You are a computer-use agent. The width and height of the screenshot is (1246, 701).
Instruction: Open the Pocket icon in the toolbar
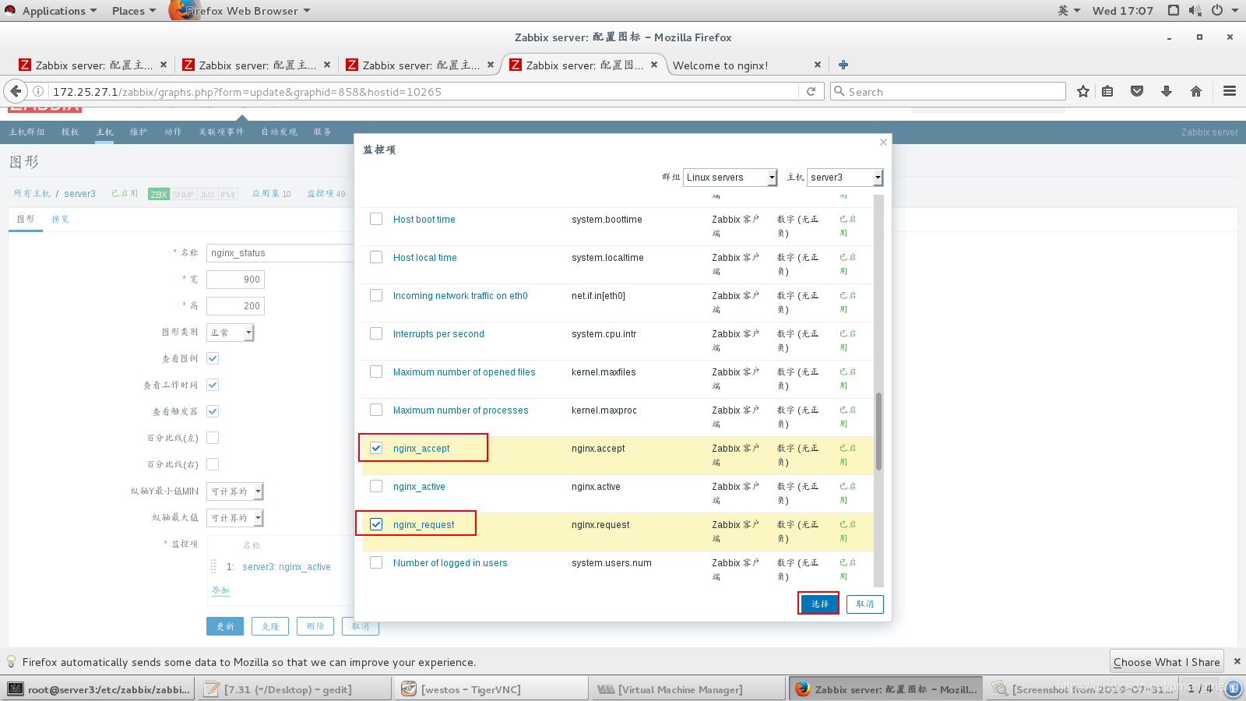click(x=1137, y=91)
